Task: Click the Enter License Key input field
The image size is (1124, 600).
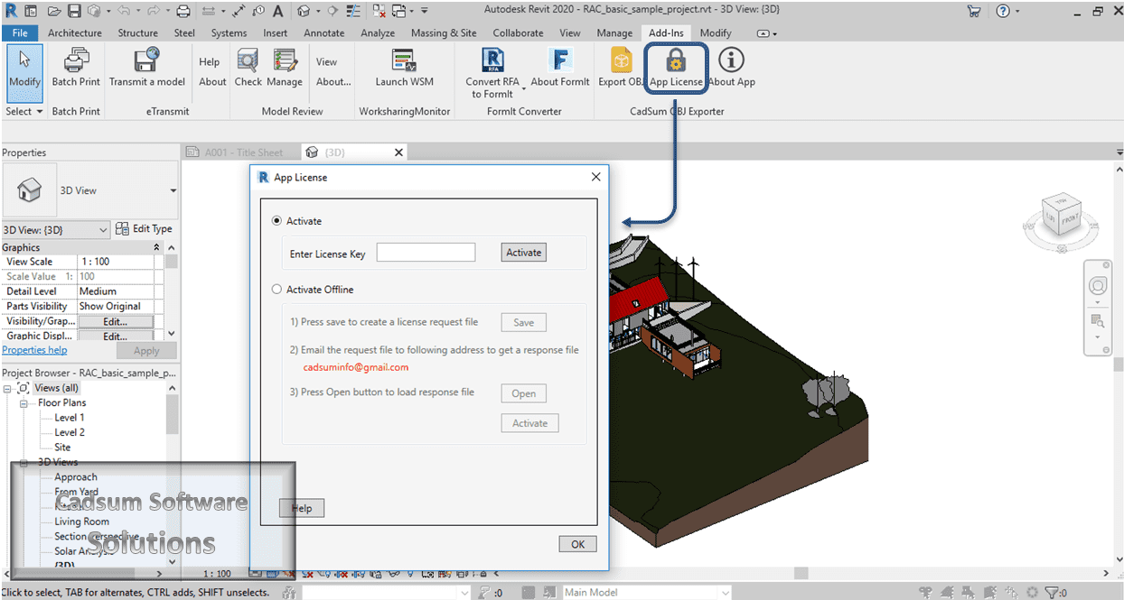Action: (x=426, y=253)
